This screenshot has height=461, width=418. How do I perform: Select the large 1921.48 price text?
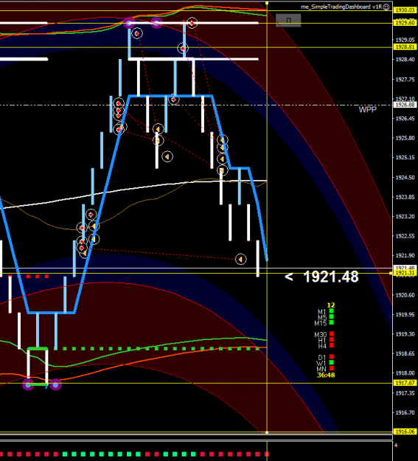coord(331,277)
